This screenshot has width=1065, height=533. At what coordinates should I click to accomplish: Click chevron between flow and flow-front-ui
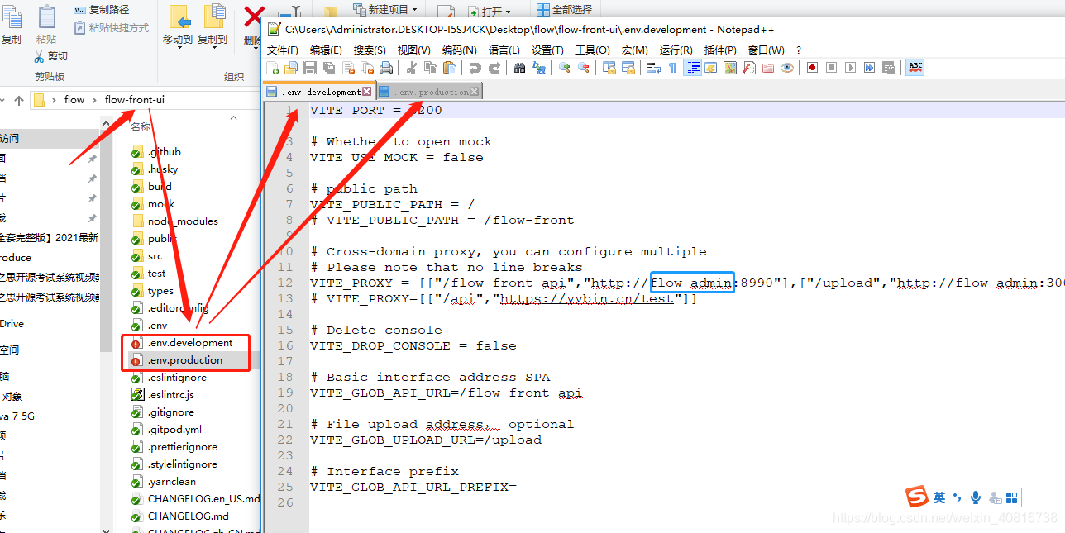tap(95, 100)
